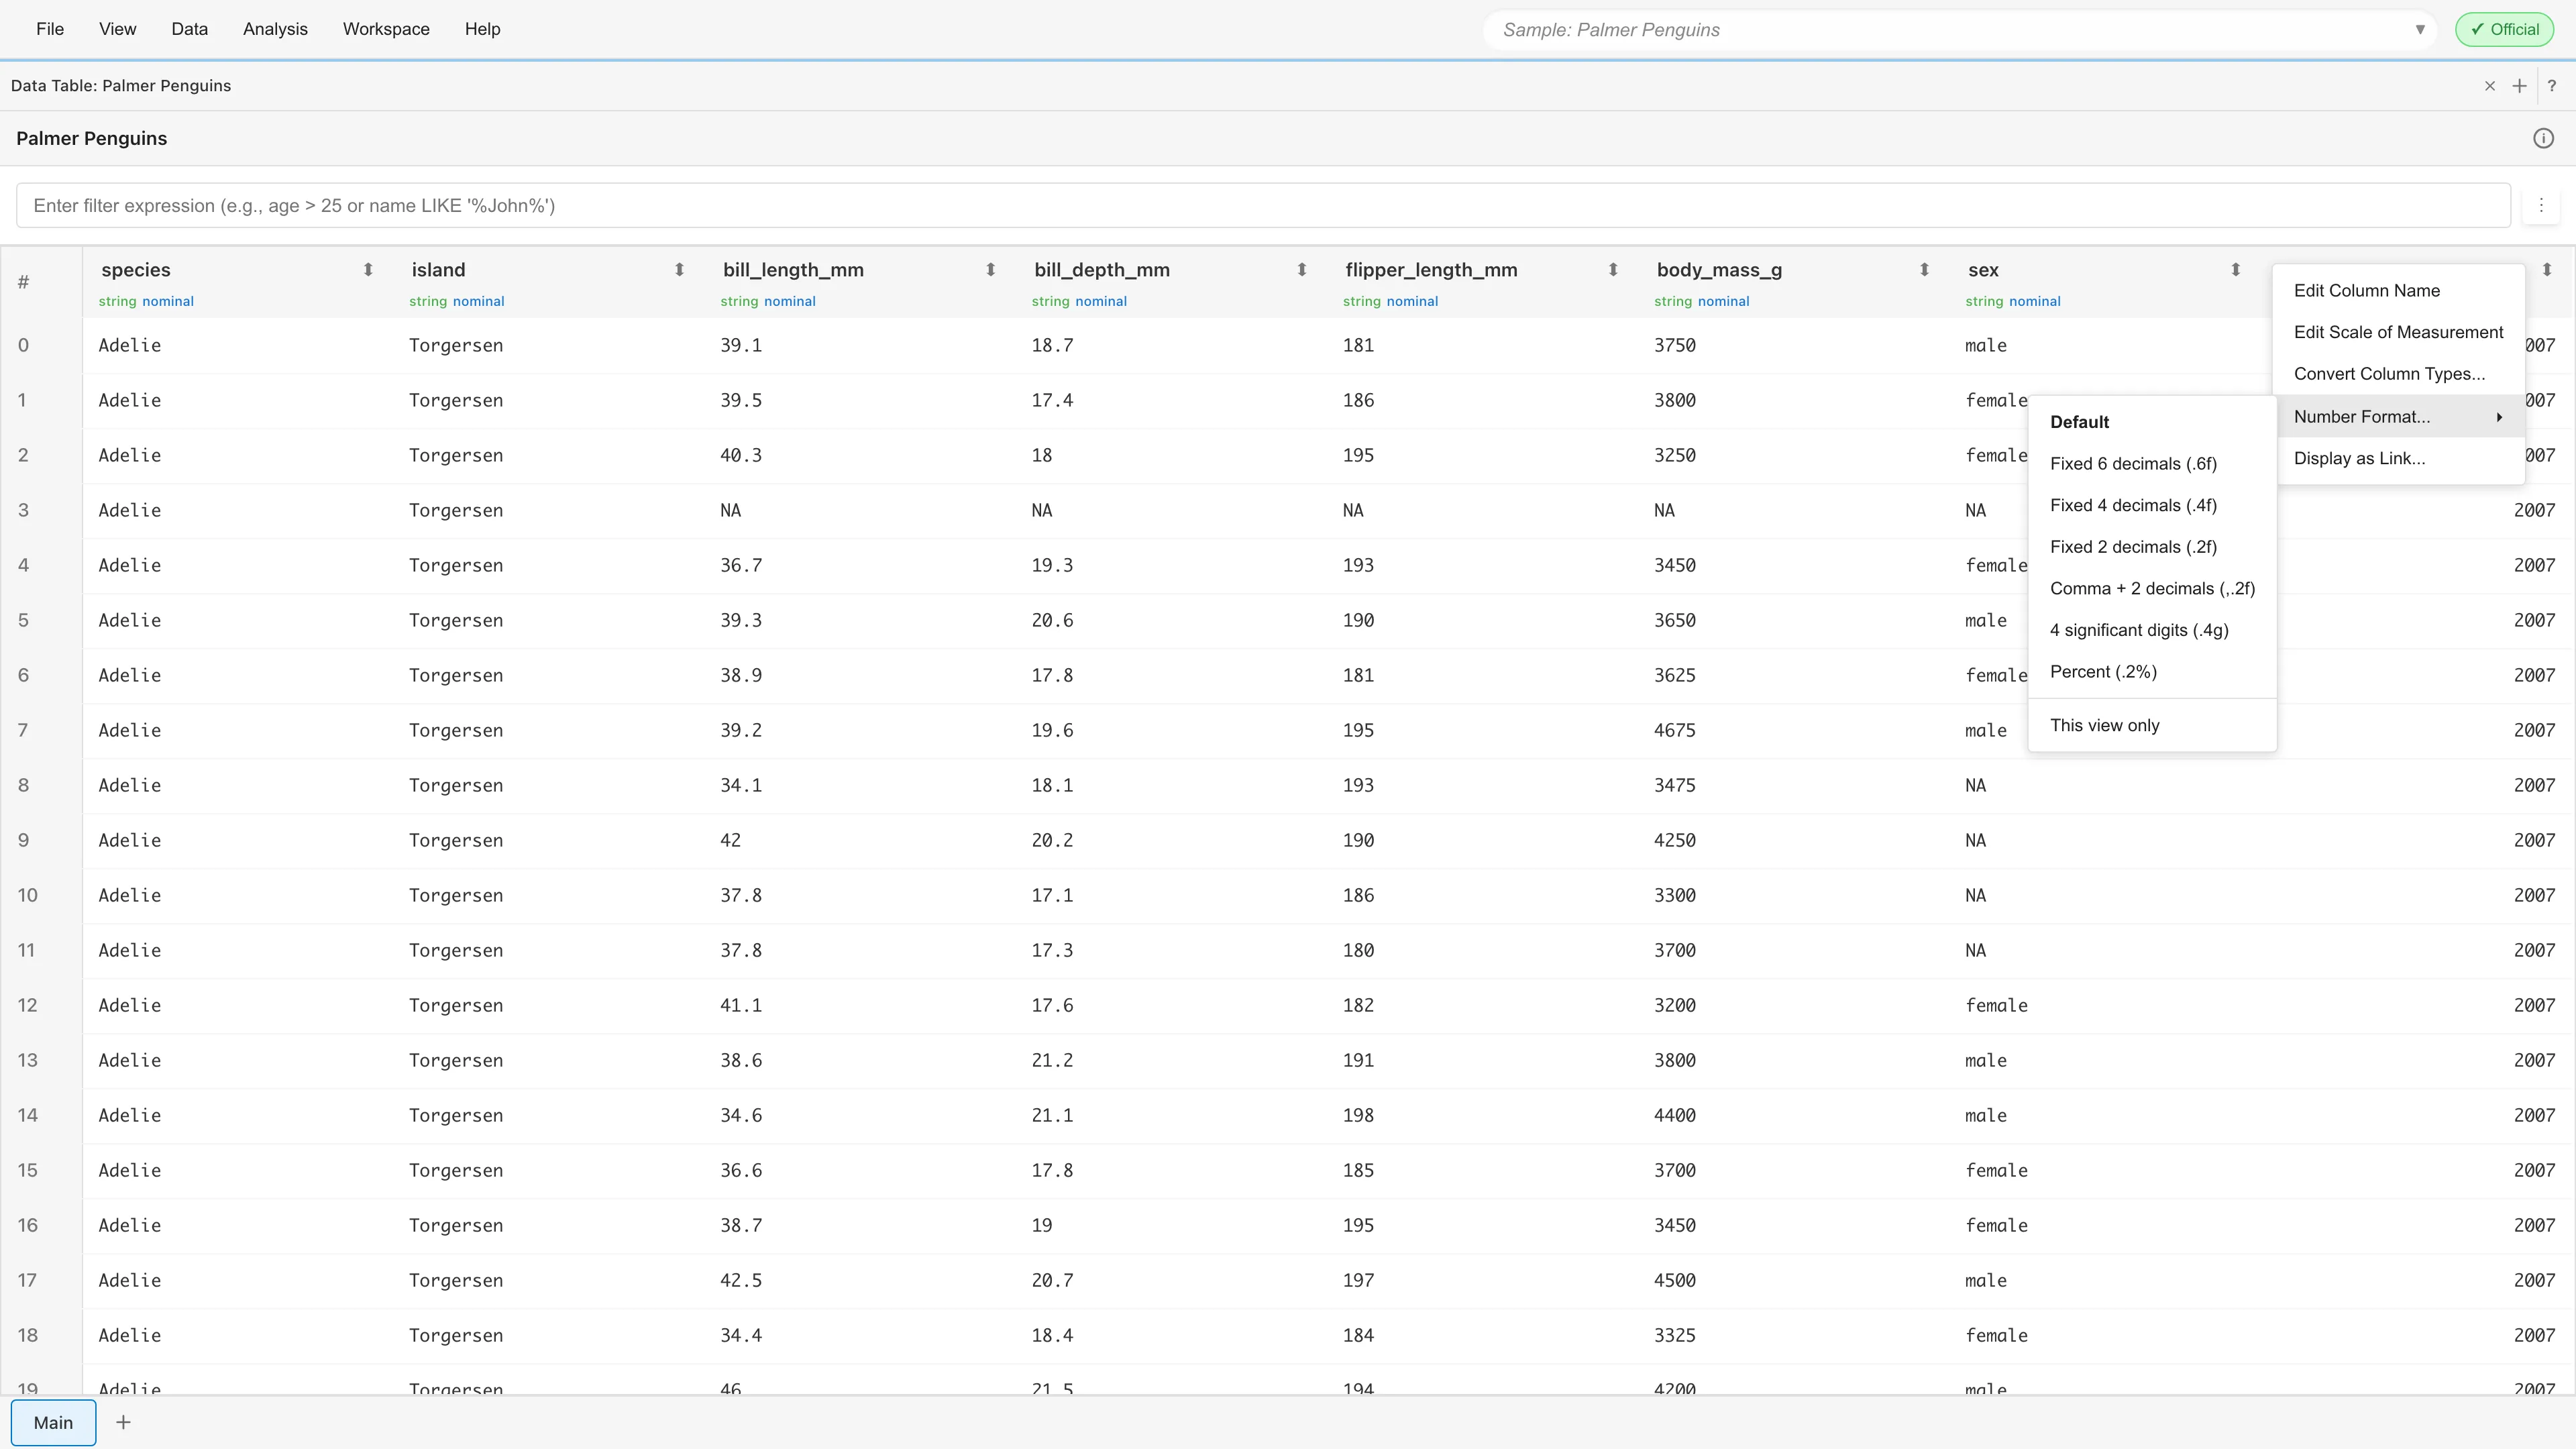Open the File menu
Screen dimensions: 2576x1449
(50, 29)
